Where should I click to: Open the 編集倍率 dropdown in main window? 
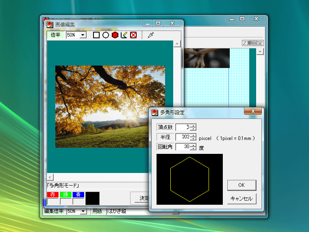[x=83, y=211]
